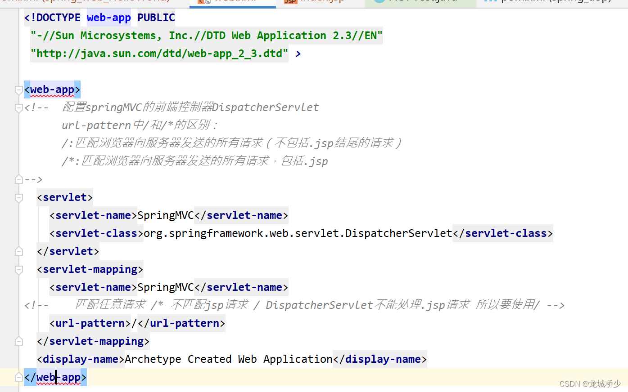Select the SpringMVC servlet-name text
The width and height of the screenshot is (628, 392).
tap(165, 215)
